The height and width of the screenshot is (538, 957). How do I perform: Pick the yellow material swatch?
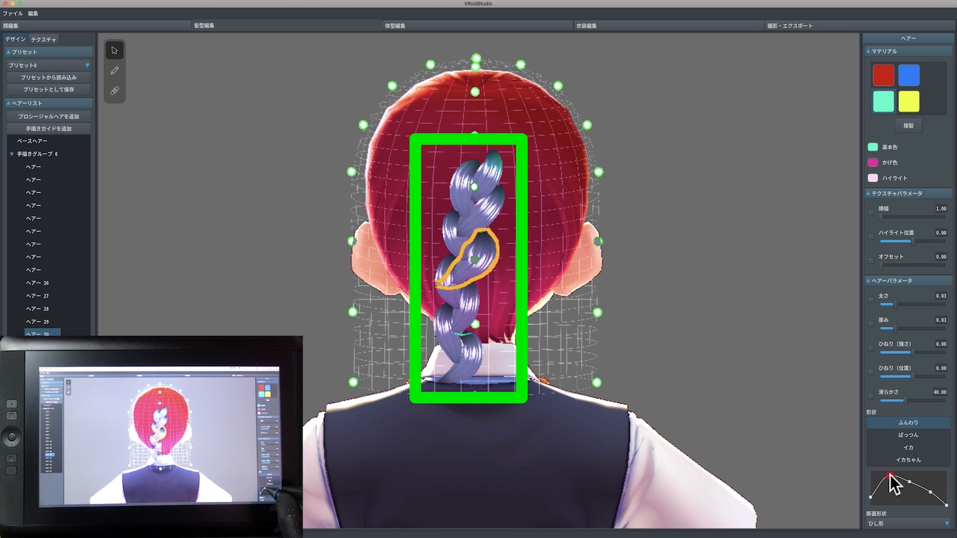point(909,101)
